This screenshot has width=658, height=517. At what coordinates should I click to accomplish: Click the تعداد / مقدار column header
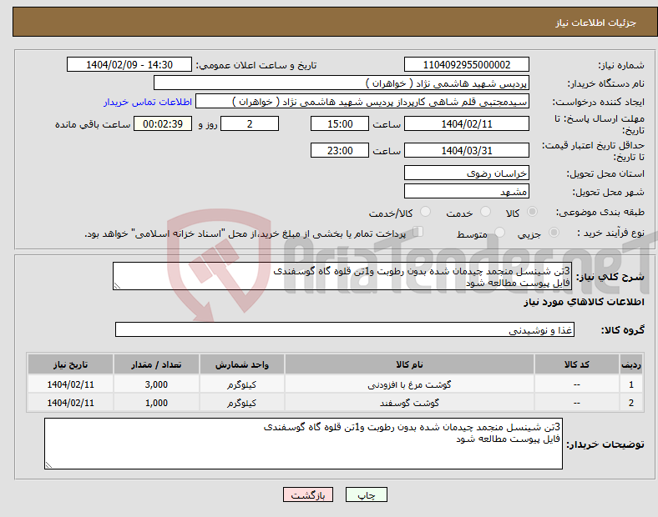156,364
